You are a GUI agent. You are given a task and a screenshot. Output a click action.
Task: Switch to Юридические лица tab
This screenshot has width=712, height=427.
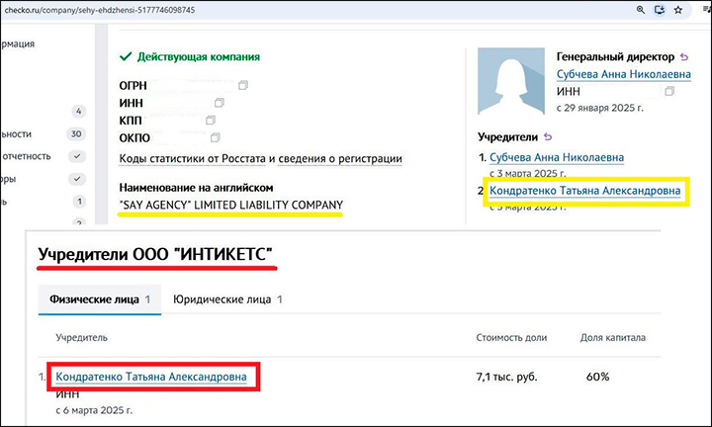coord(227,299)
